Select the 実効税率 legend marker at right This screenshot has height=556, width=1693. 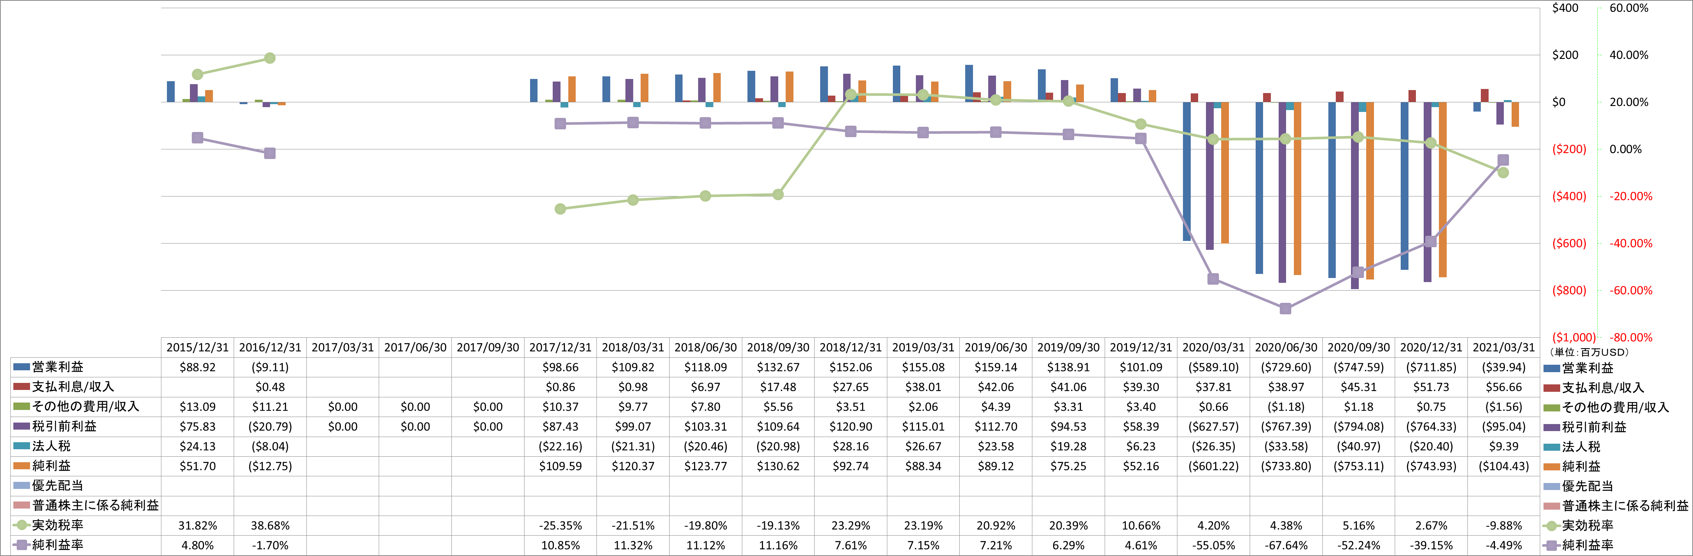click(x=1552, y=526)
